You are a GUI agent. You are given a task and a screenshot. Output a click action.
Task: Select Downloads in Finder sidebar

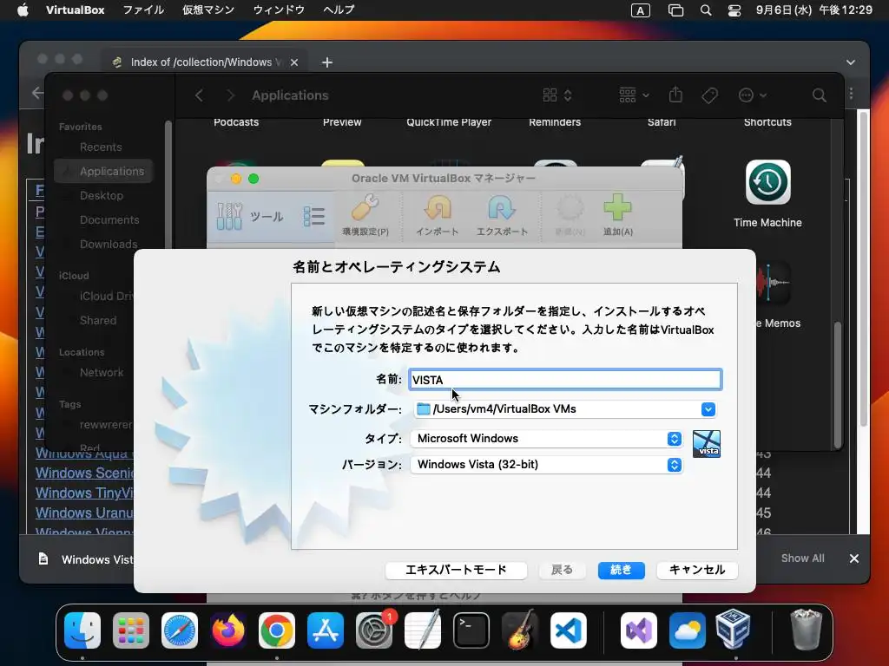(109, 244)
